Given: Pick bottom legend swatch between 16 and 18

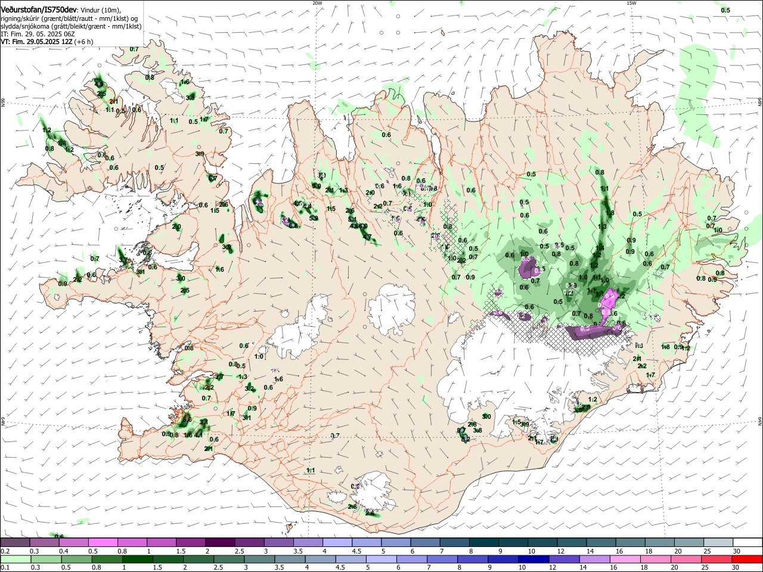Looking at the screenshot, I should (x=625, y=559).
